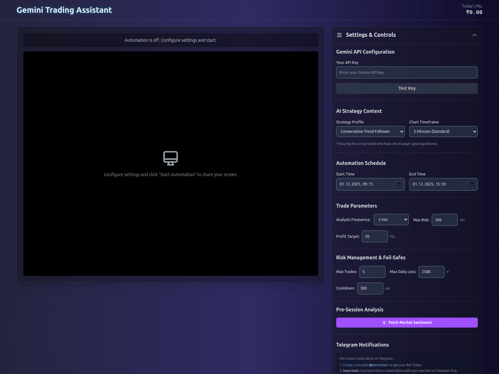This screenshot has height=374, width=499.
Task: Click the Trade Parameters heading
Action: [x=356, y=206]
